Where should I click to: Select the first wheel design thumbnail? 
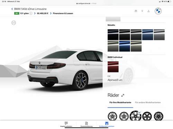coord(112,116)
